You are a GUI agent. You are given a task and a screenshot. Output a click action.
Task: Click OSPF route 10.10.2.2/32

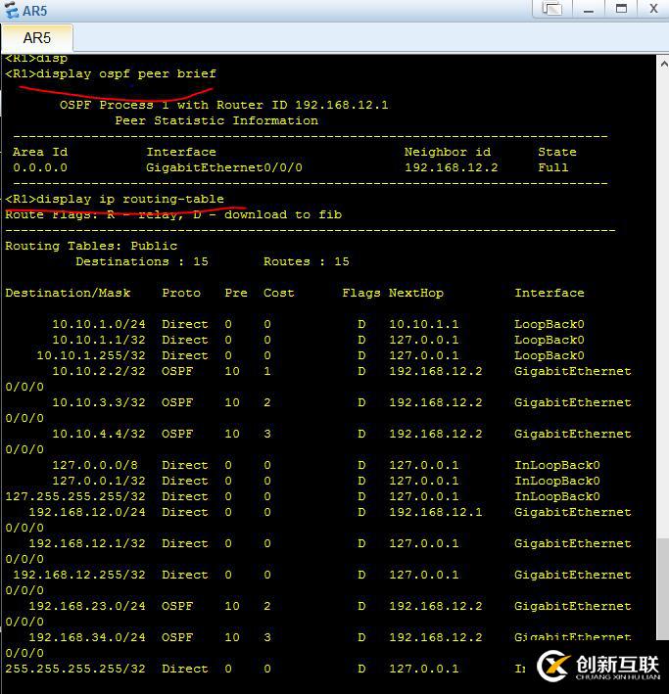99,371
